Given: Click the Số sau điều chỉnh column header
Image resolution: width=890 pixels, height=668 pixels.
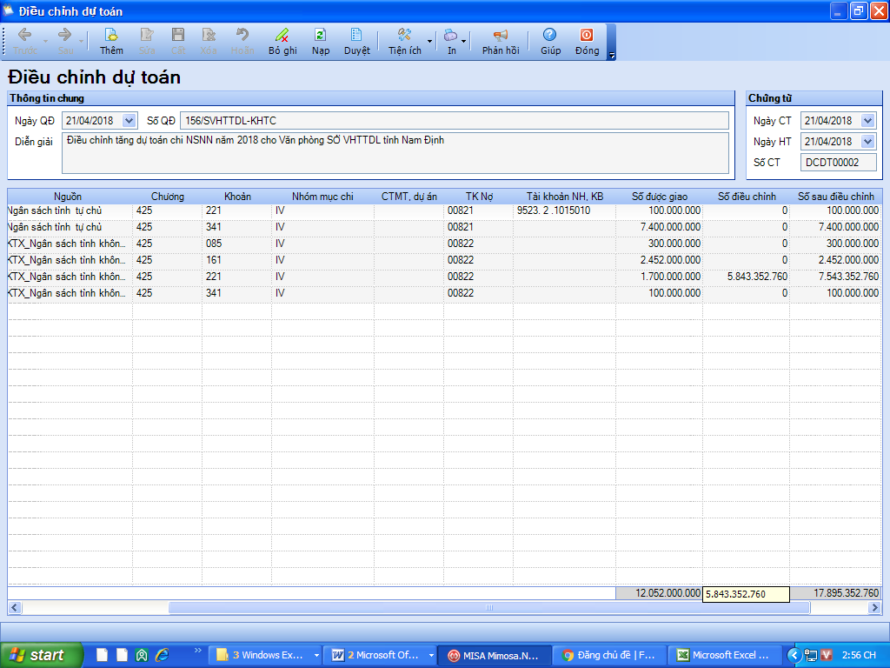Looking at the screenshot, I should click(x=835, y=197).
